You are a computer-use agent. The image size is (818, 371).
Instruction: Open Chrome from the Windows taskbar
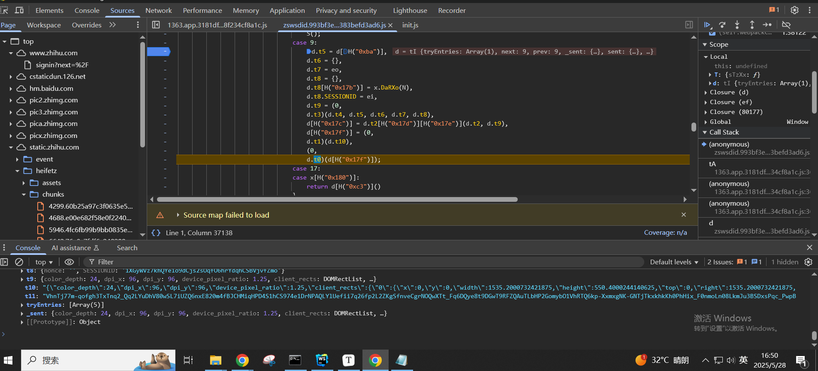tap(242, 360)
